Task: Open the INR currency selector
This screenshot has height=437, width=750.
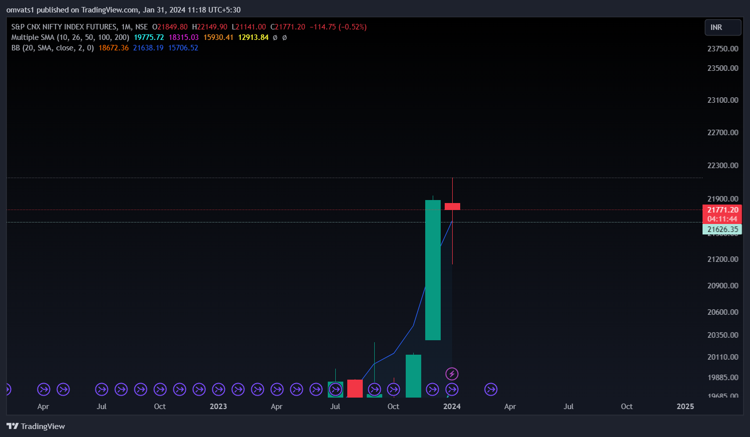Action: pyautogui.click(x=723, y=27)
